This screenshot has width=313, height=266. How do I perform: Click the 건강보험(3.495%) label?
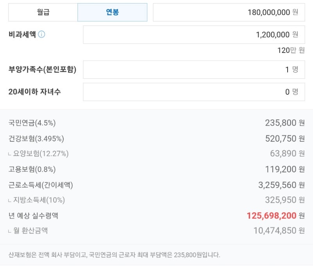pos(36,138)
